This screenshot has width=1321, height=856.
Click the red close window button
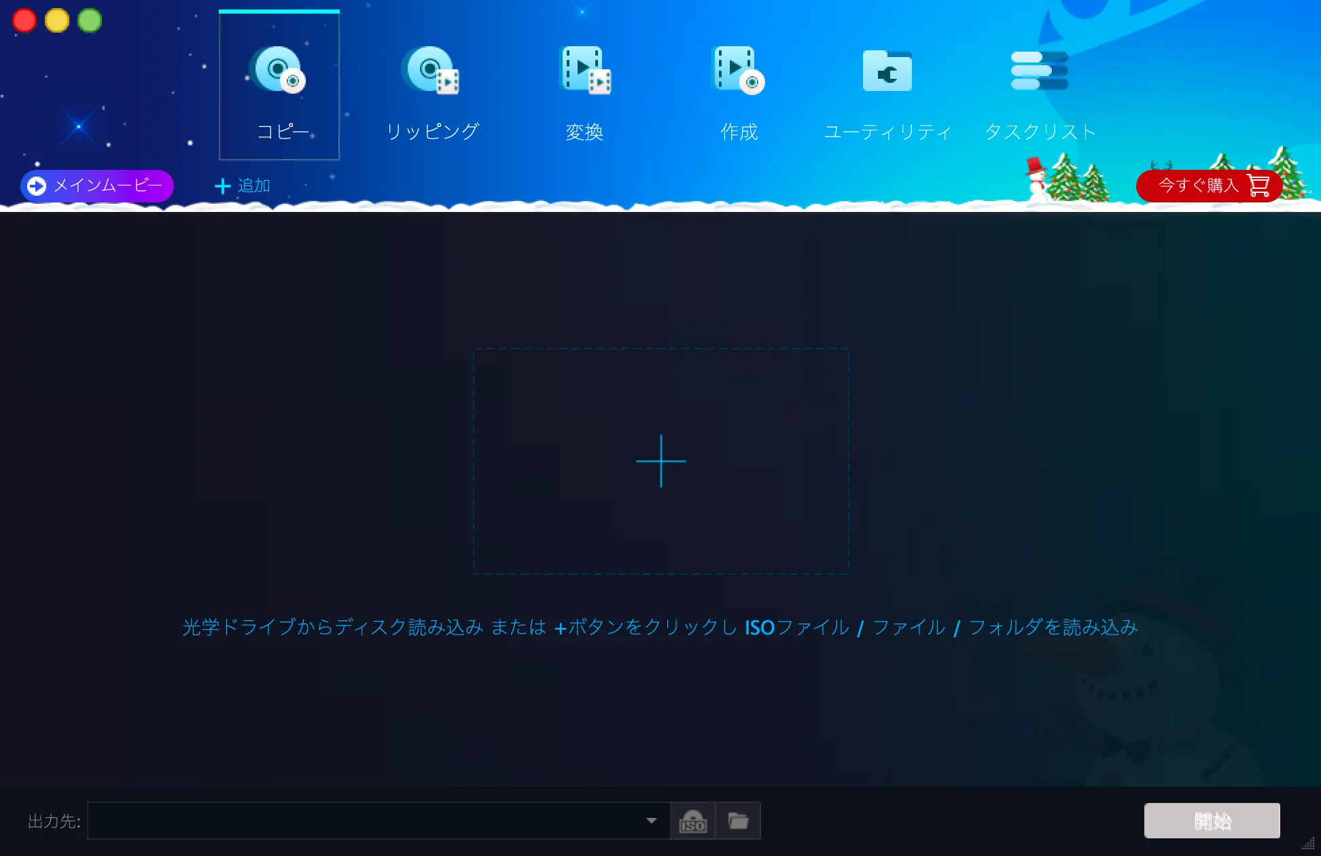[24, 20]
